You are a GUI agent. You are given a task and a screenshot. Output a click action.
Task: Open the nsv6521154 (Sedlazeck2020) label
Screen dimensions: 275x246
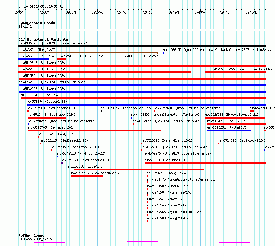[64, 140]
